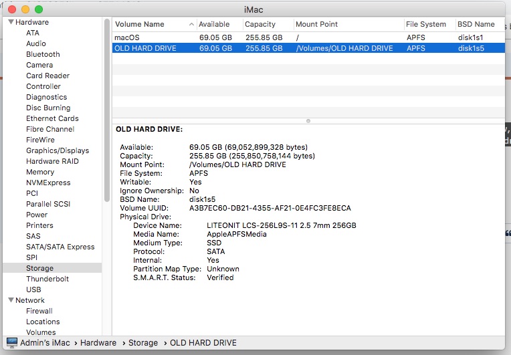Select the highlighted Storage sidebar item

tap(52, 268)
